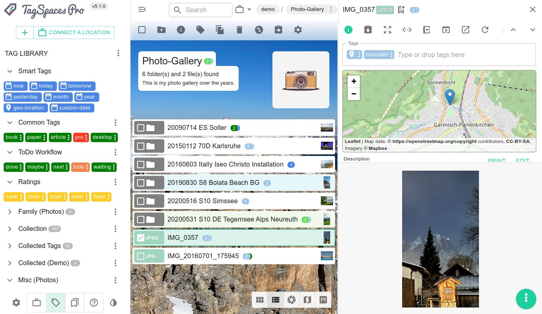The height and width of the screenshot is (314, 542).
Task: Select checkbox for Itally Iseo Christo Installation
Action: (x=141, y=165)
